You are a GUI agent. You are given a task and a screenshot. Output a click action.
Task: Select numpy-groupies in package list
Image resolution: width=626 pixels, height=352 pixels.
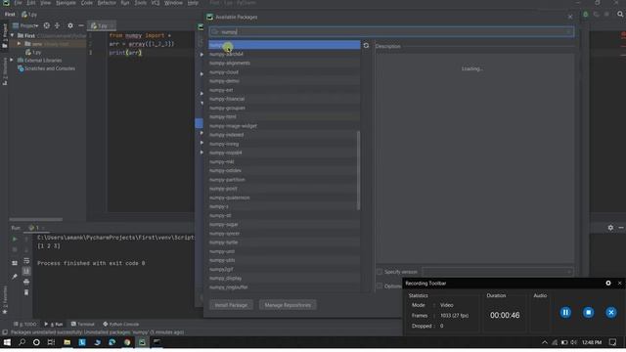coord(285,109)
